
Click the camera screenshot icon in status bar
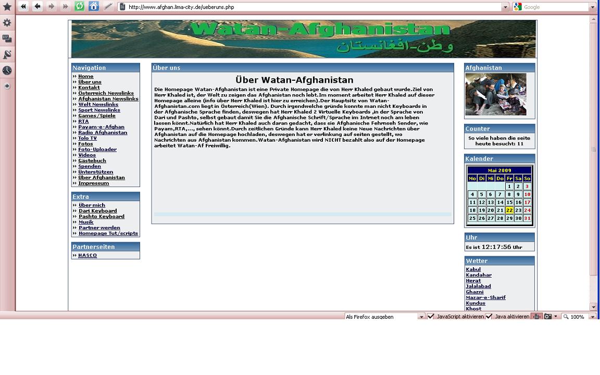point(548,317)
